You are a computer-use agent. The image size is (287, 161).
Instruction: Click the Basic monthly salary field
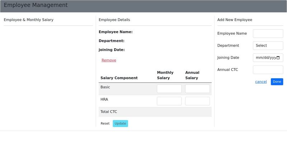[x=169, y=89]
